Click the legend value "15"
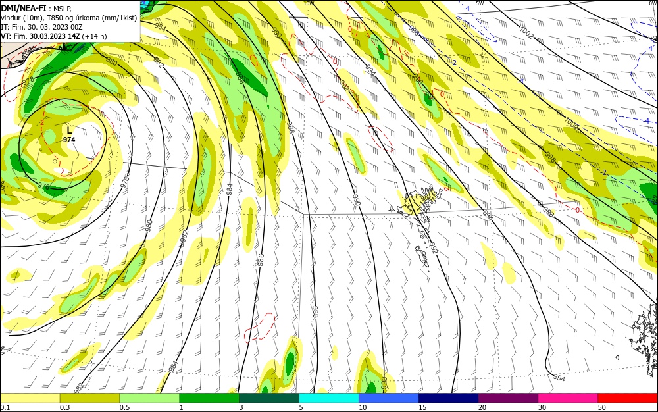 [422, 407]
